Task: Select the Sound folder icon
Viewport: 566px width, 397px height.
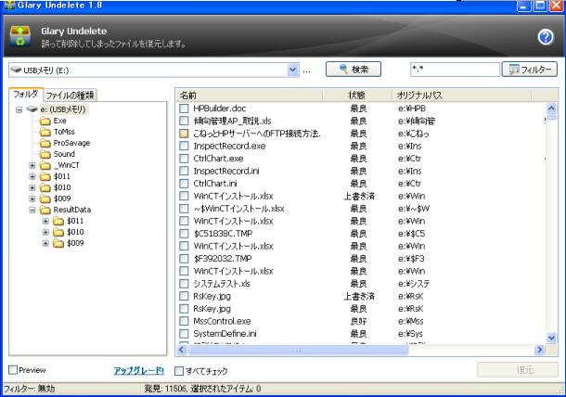Action: click(45, 154)
